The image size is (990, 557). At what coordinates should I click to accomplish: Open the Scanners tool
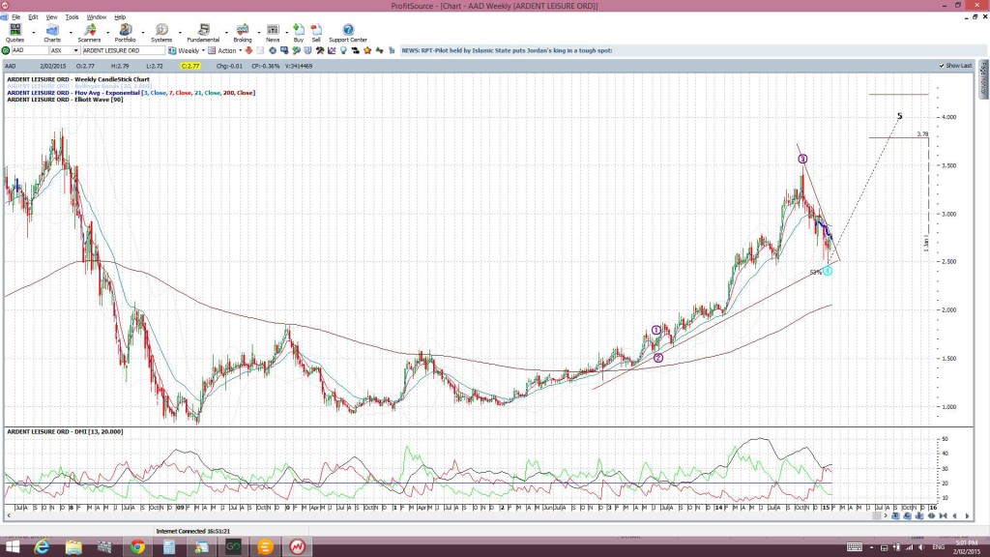point(89,33)
